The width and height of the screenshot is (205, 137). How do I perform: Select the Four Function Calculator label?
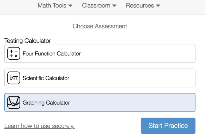click(x=52, y=54)
